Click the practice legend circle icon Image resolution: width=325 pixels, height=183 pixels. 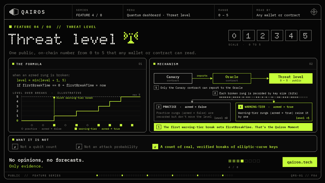[22, 129]
